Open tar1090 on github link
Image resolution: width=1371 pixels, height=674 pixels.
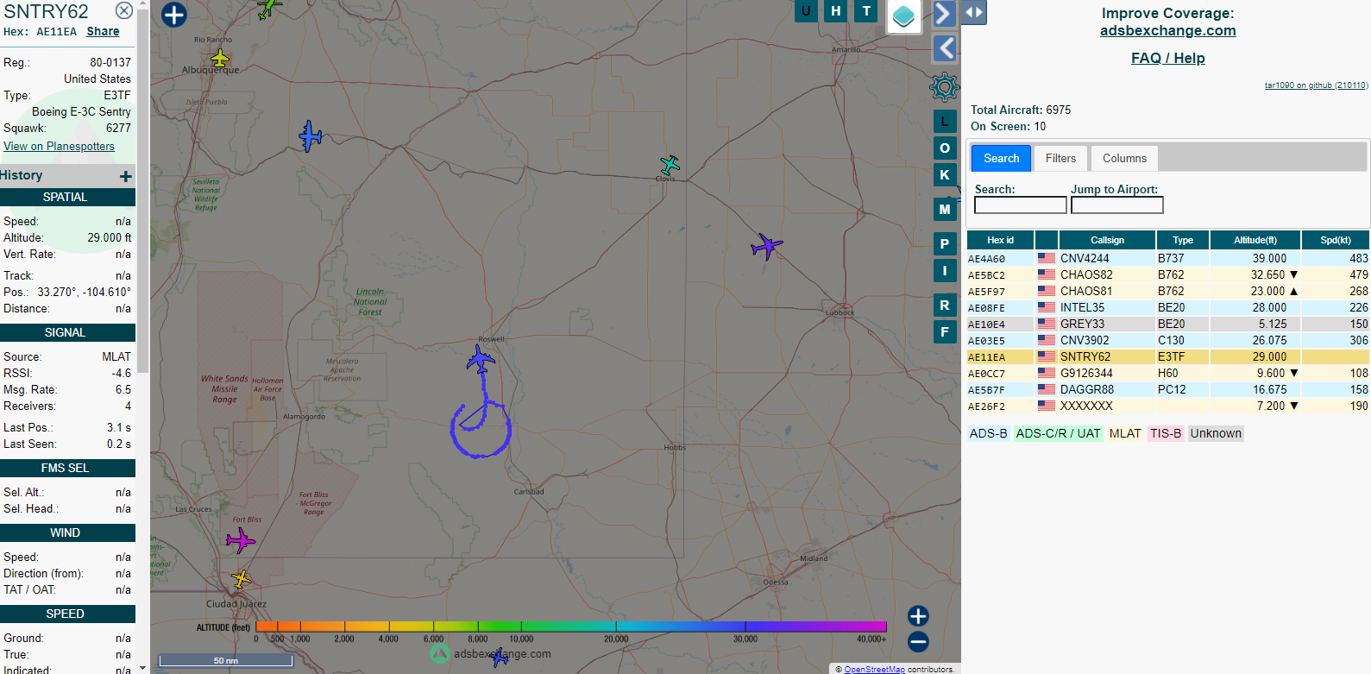[1316, 85]
